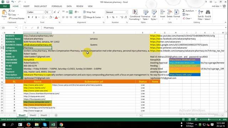Toggle underline formatting

pyautogui.click(x=36, y=17)
